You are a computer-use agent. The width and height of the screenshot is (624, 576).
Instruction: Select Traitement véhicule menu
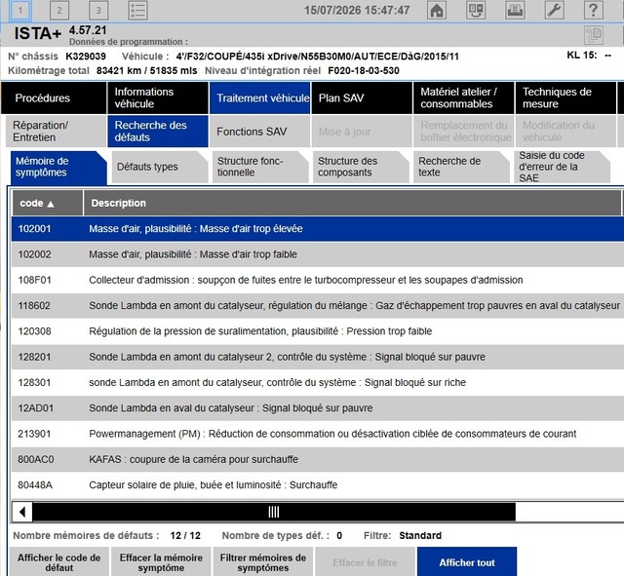pos(260,97)
